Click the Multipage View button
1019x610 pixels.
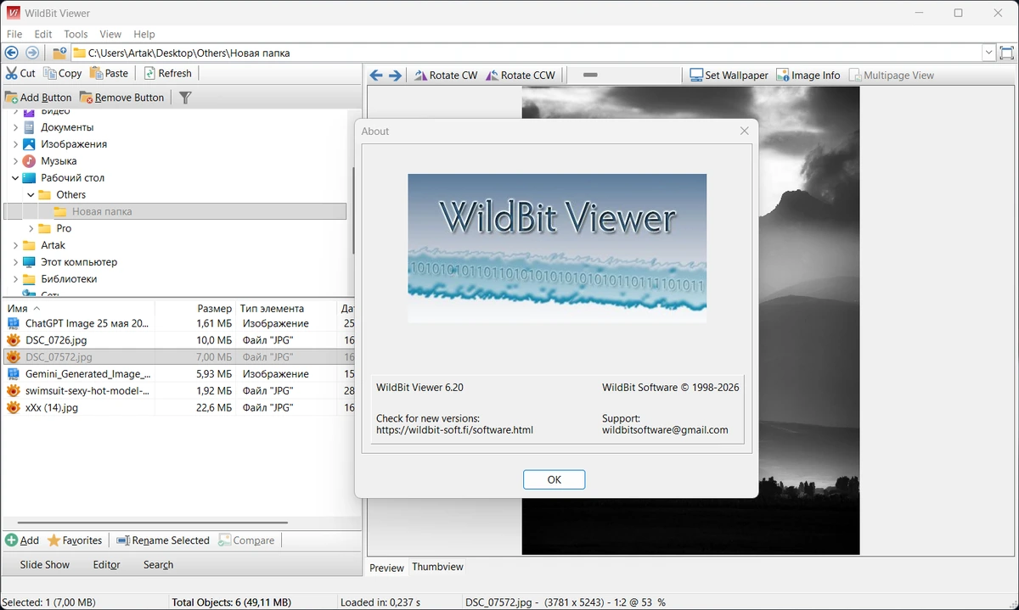pos(892,76)
